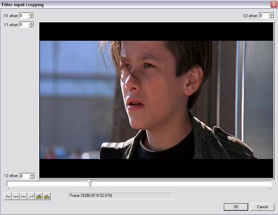The width and height of the screenshot is (278, 215).
Task: Increase Y1 offset with the up spinner arrow
Action: 31,23
